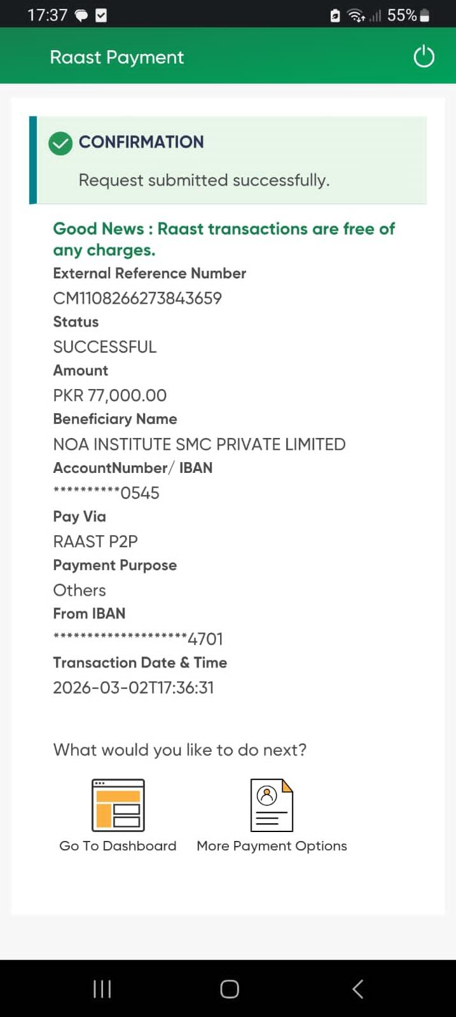Select the Go To Dashboard label
This screenshot has height=1017, width=456.
pos(118,846)
